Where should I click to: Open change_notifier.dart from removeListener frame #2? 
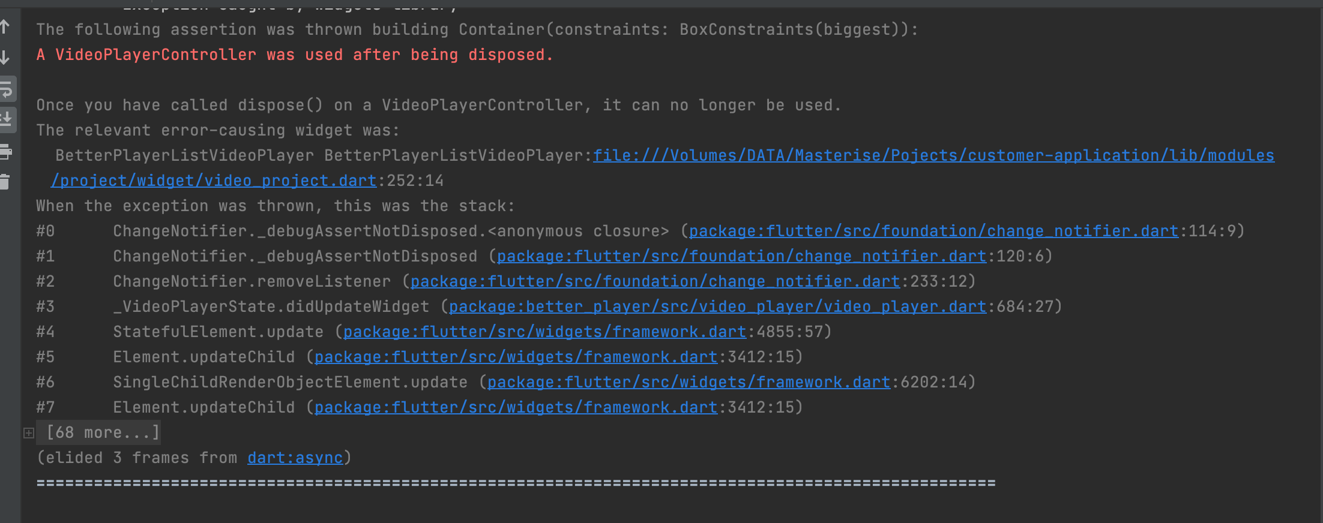(654, 281)
